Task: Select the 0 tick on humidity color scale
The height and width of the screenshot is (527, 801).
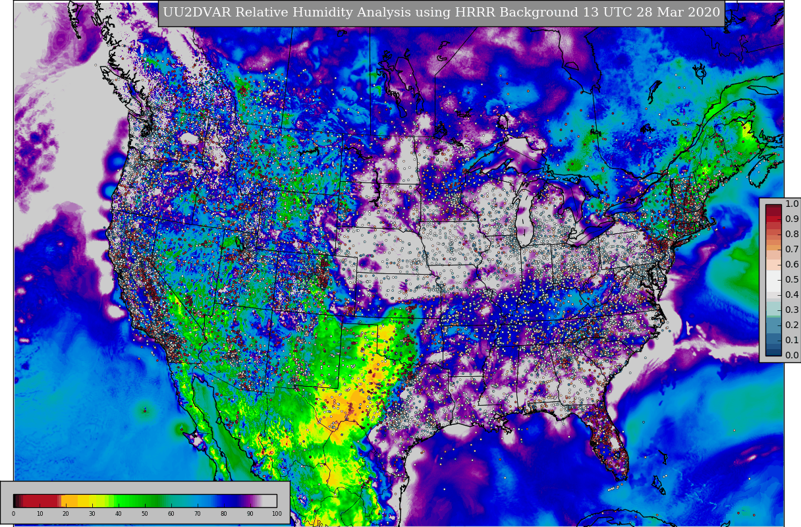Action: pos(13,514)
